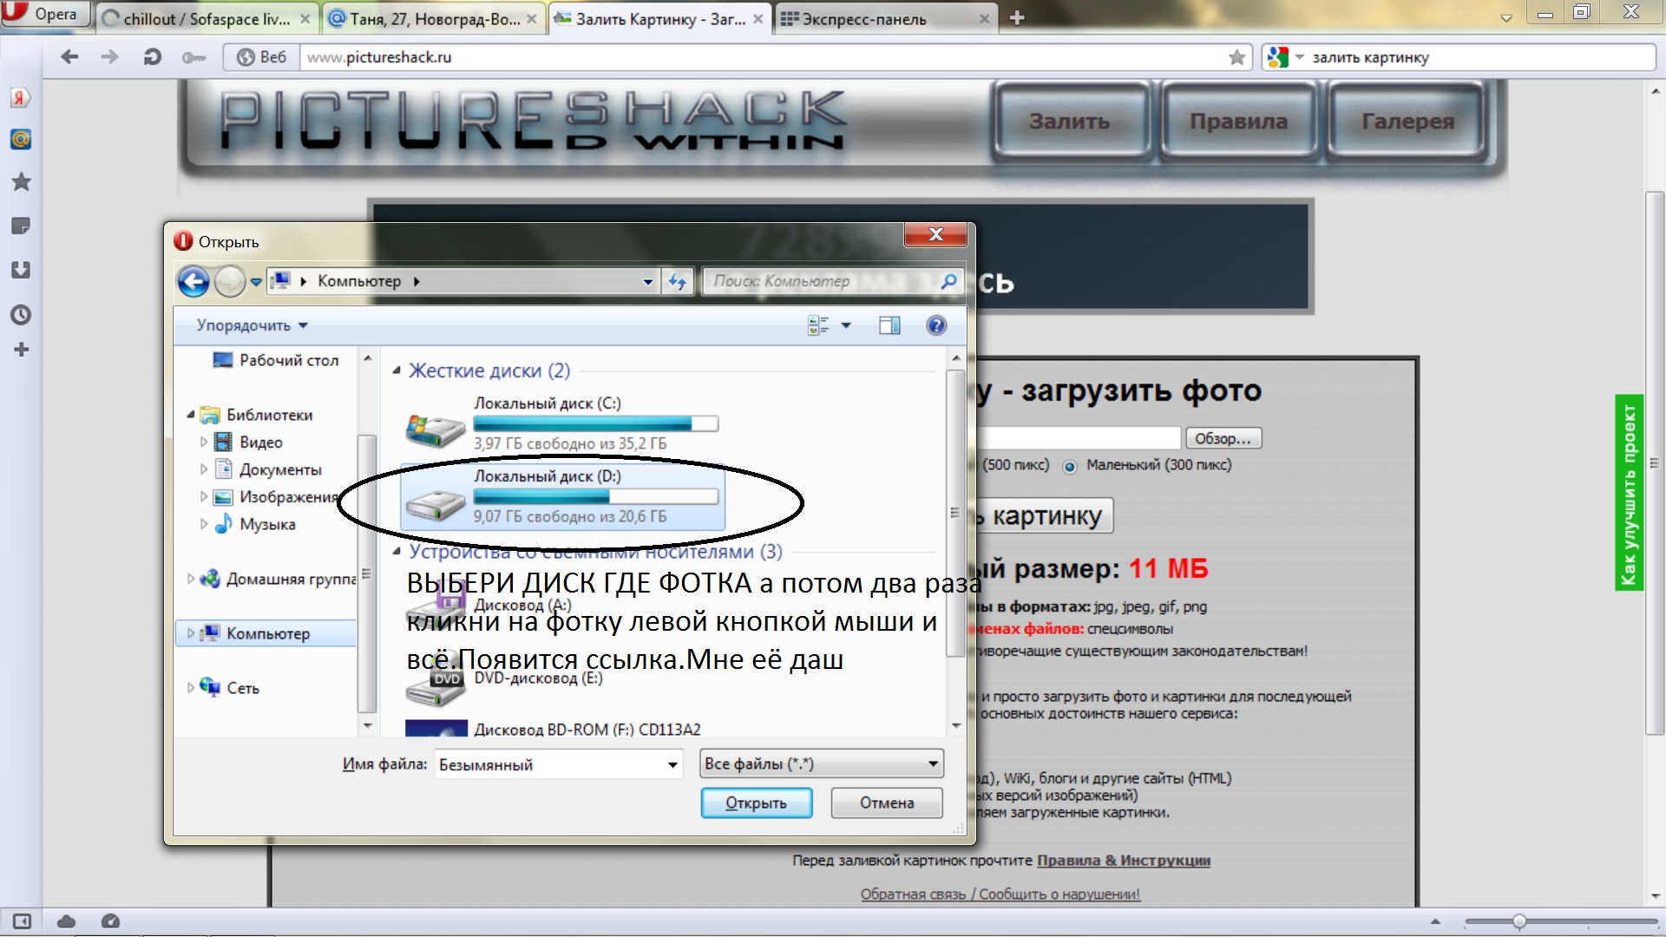
Task: Open address path history dropdown
Action: [x=647, y=281]
